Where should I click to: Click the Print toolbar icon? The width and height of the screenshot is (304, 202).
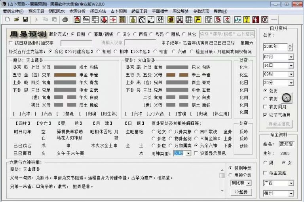click(x=65, y=19)
